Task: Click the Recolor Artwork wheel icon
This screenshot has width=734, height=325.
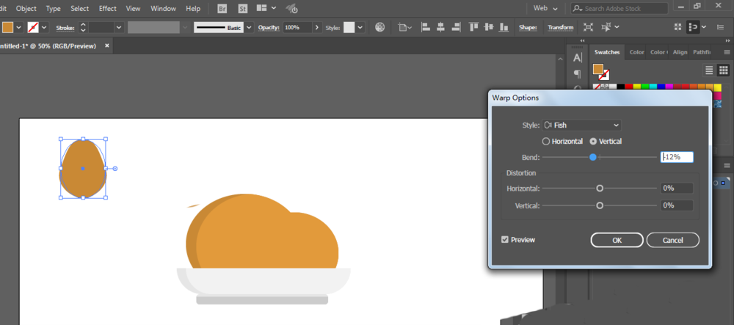Action: [380, 27]
